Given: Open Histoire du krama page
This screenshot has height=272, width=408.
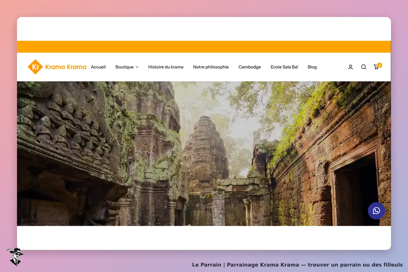Looking at the screenshot, I should tap(166, 67).
